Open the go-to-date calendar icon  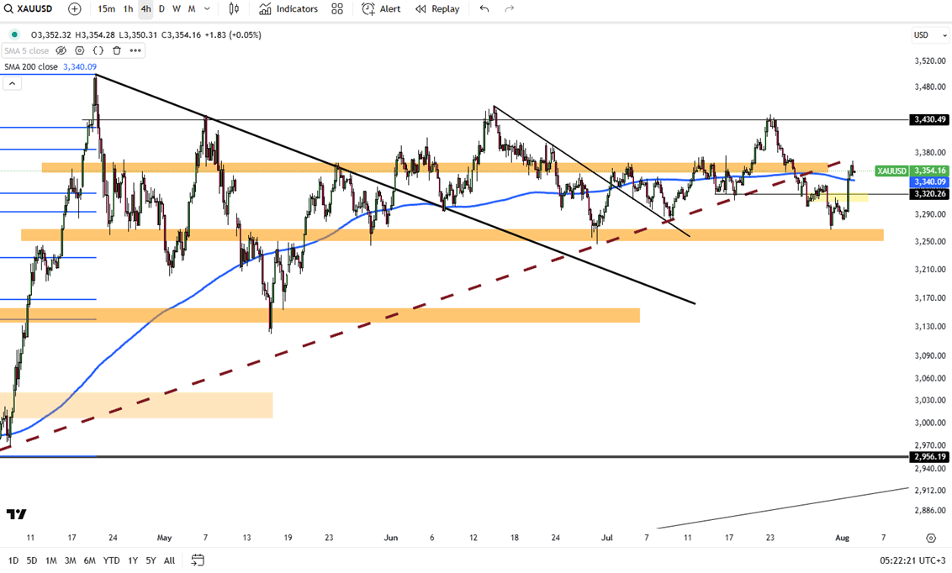[x=198, y=560]
